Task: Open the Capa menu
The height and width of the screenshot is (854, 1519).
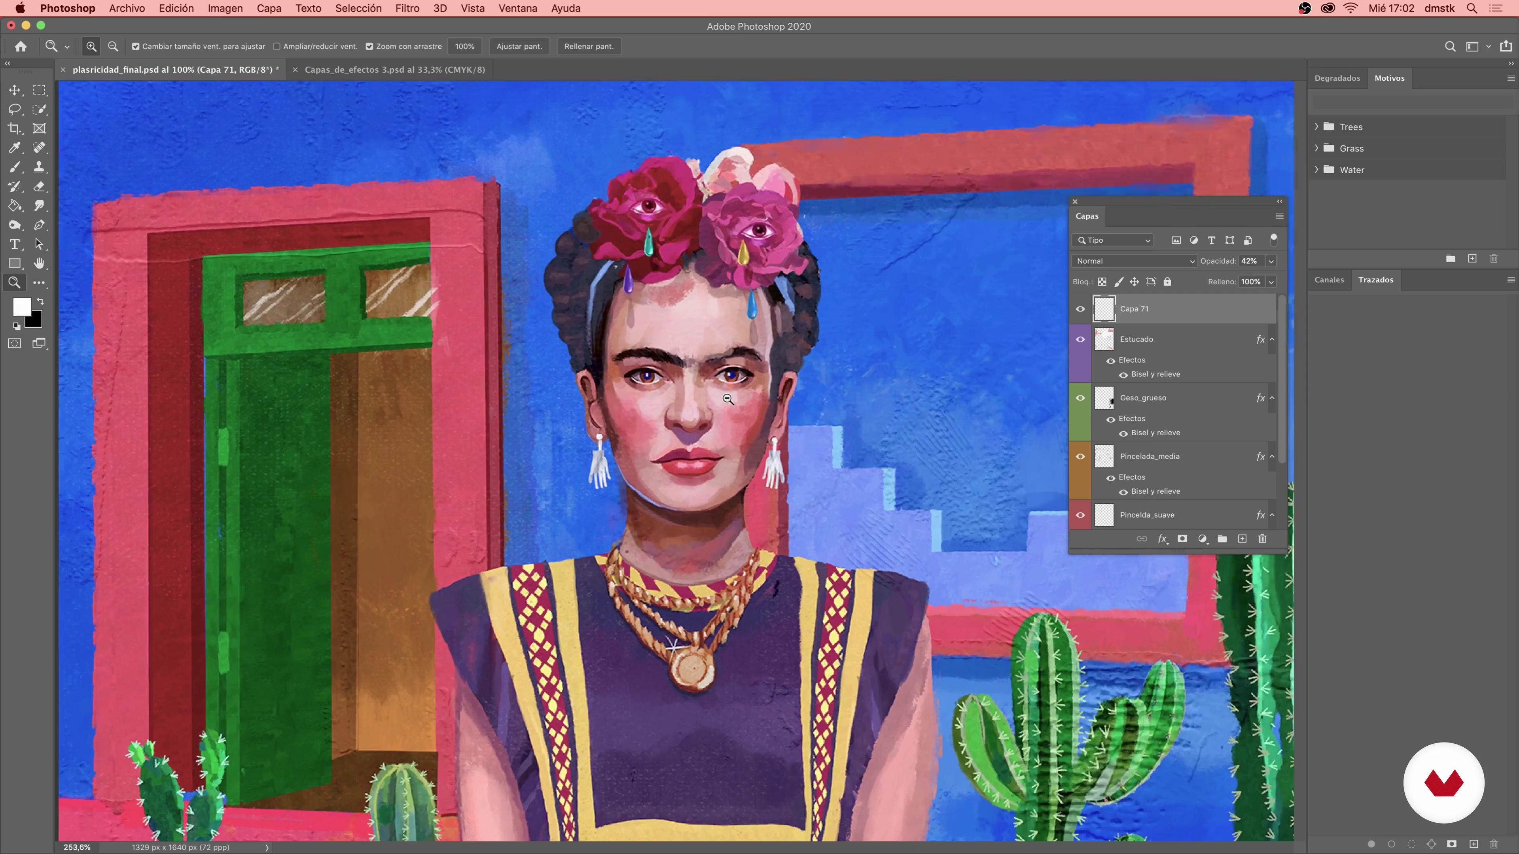Action: click(x=269, y=8)
